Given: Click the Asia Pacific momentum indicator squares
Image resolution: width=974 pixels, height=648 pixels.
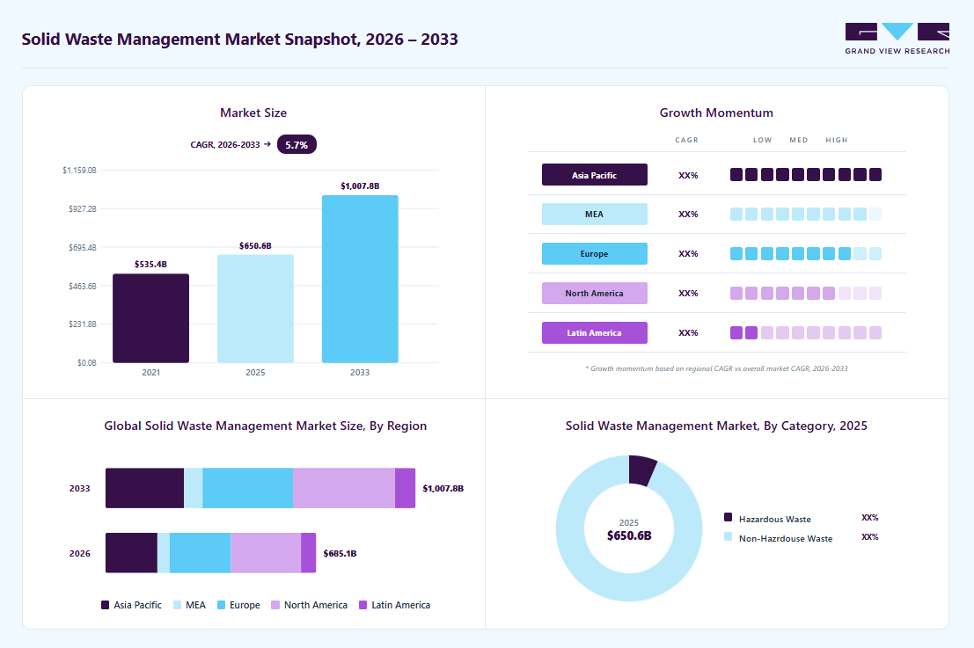Looking at the screenshot, I should [x=806, y=175].
